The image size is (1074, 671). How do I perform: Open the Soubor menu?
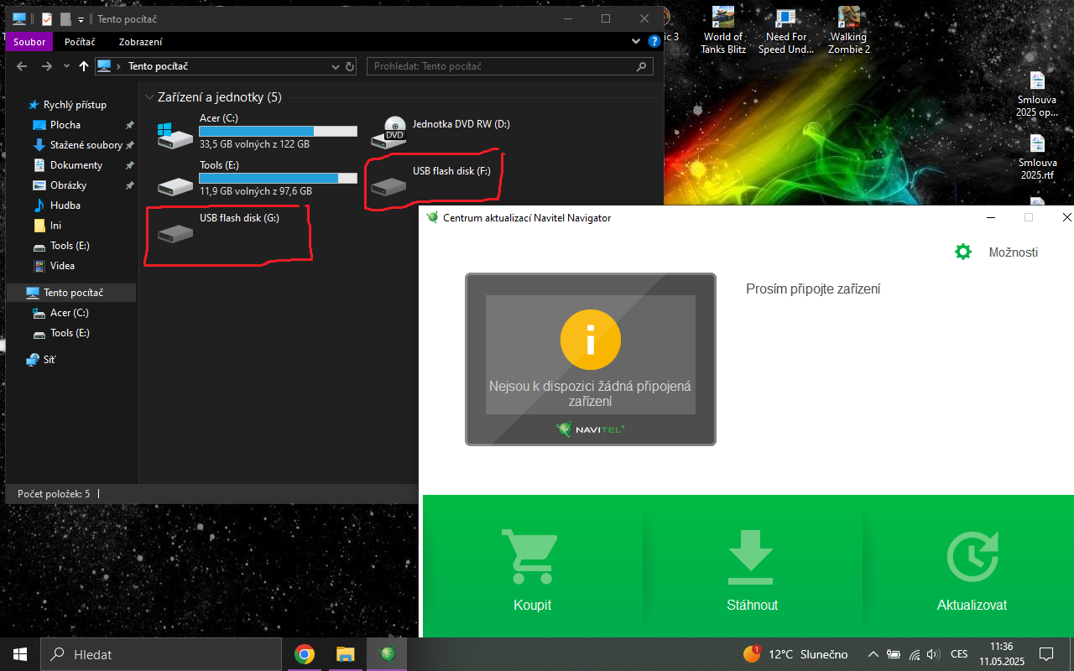click(29, 41)
